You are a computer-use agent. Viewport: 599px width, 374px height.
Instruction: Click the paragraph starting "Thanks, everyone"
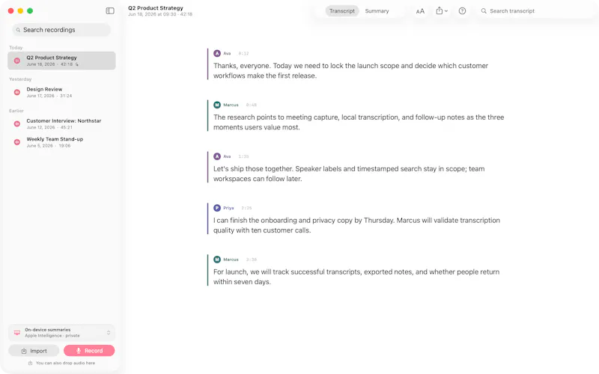click(x=350, y=70)
